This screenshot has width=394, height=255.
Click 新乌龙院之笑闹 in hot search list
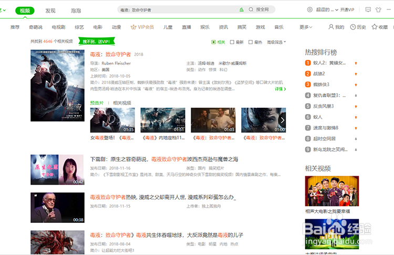click(330, 149)
